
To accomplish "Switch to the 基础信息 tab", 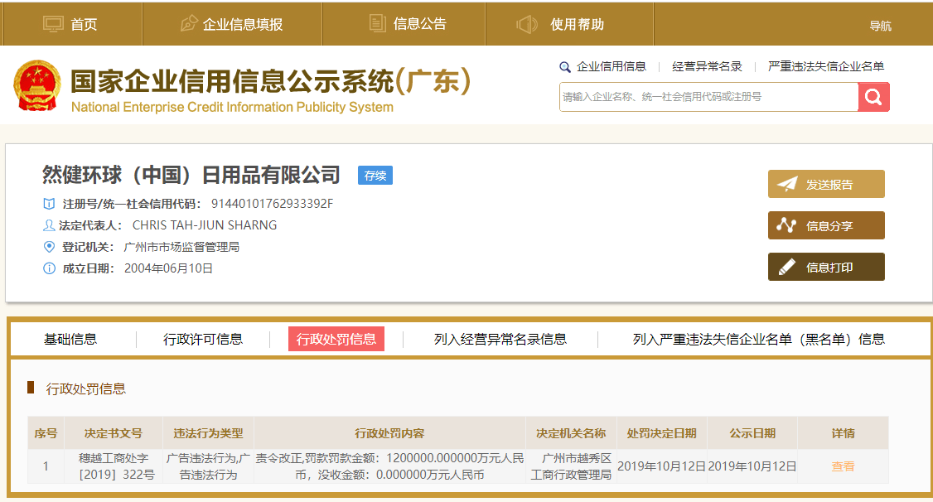I will tap(70, 339).
